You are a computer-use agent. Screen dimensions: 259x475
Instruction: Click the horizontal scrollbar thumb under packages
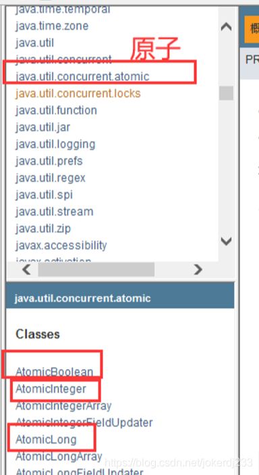click(96, 269)
